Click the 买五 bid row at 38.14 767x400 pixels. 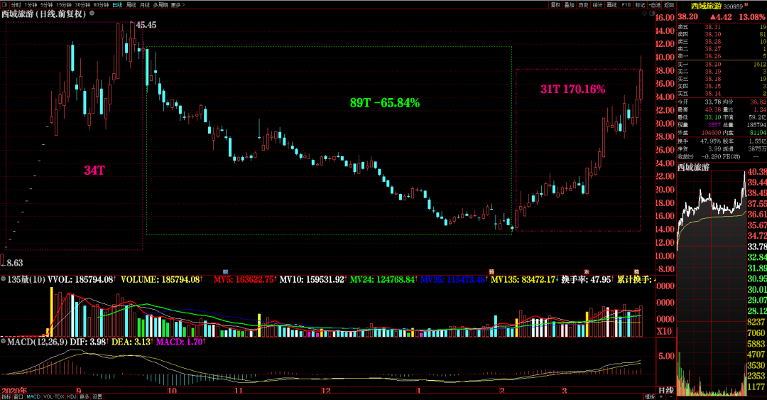(x=722, y=94)
